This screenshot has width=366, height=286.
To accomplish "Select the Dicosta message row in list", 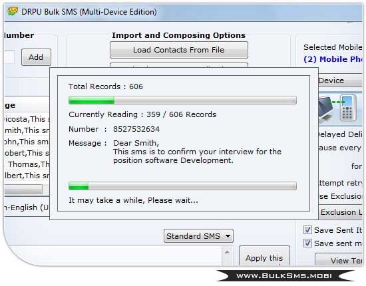I will click(27, 119).
